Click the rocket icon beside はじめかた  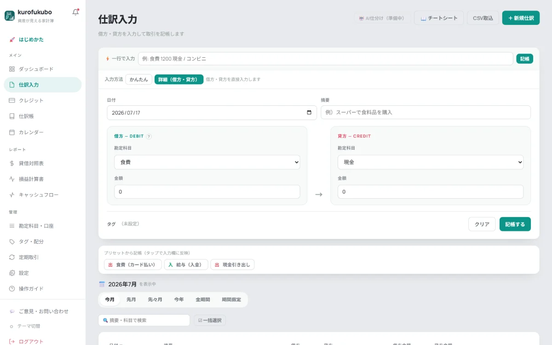pos(12,40)
